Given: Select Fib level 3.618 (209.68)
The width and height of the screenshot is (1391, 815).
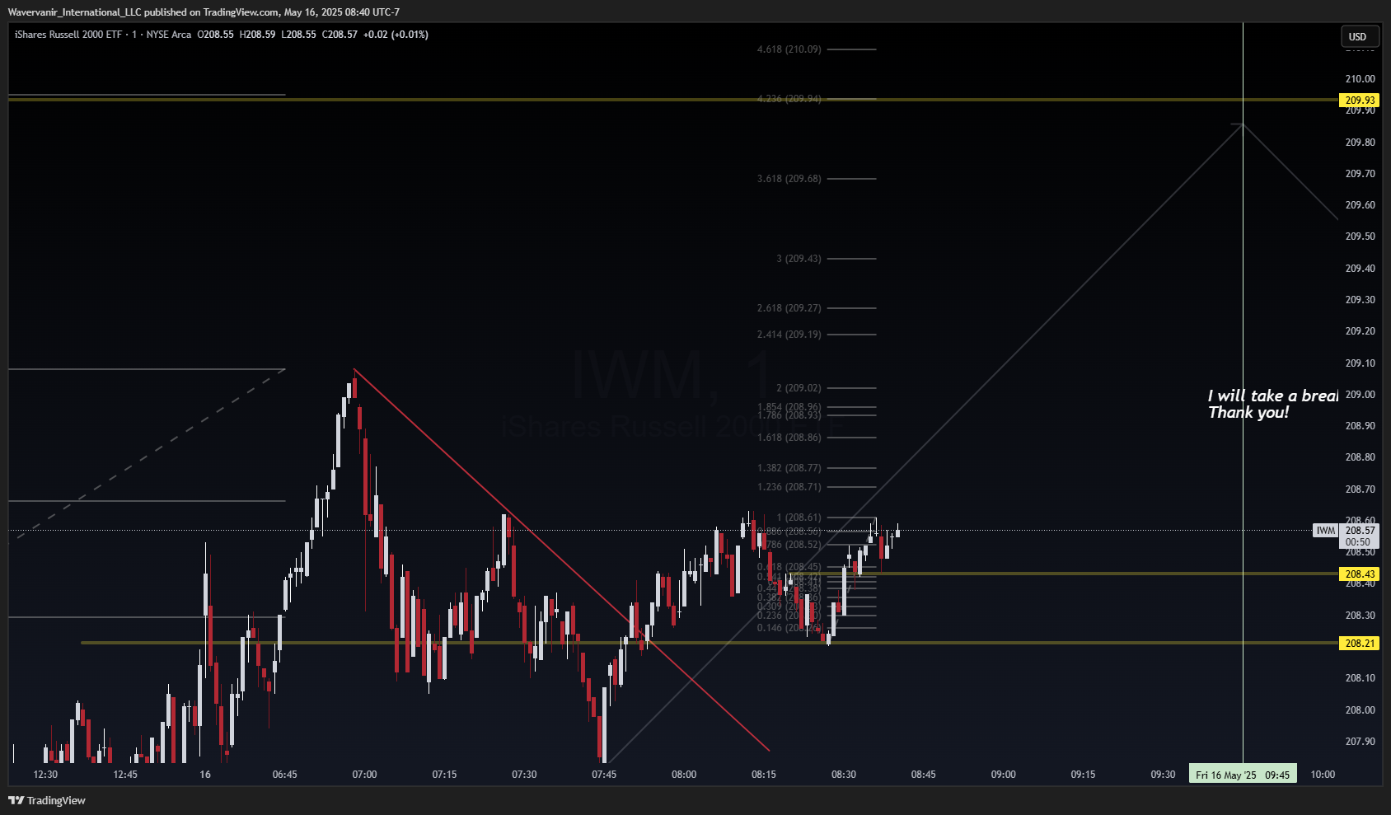Looking at the screenshot, I should 789,179.
